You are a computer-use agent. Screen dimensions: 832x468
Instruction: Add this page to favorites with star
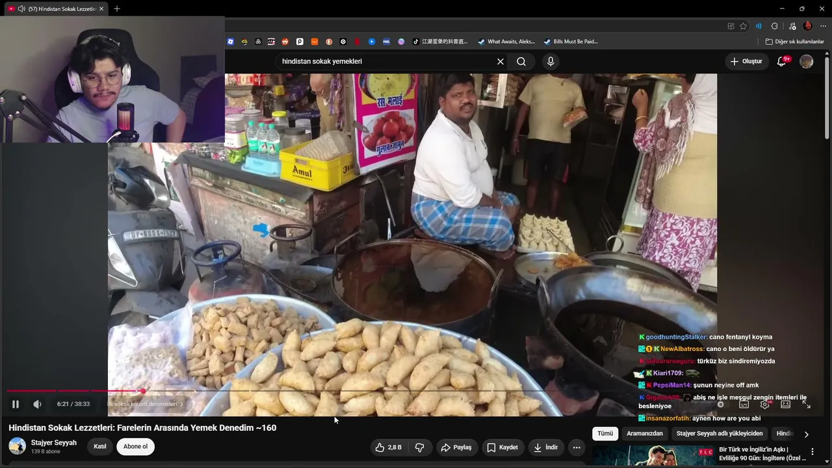click(744, 26)
